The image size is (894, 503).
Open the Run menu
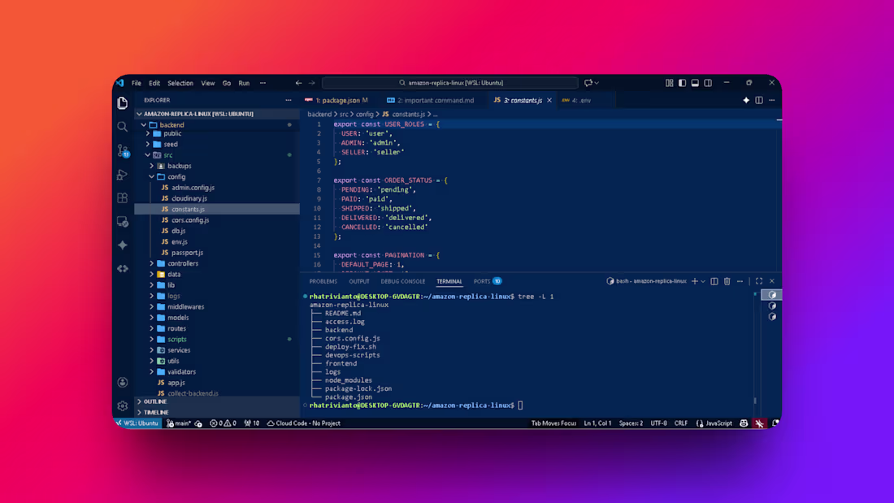[244, 83]
